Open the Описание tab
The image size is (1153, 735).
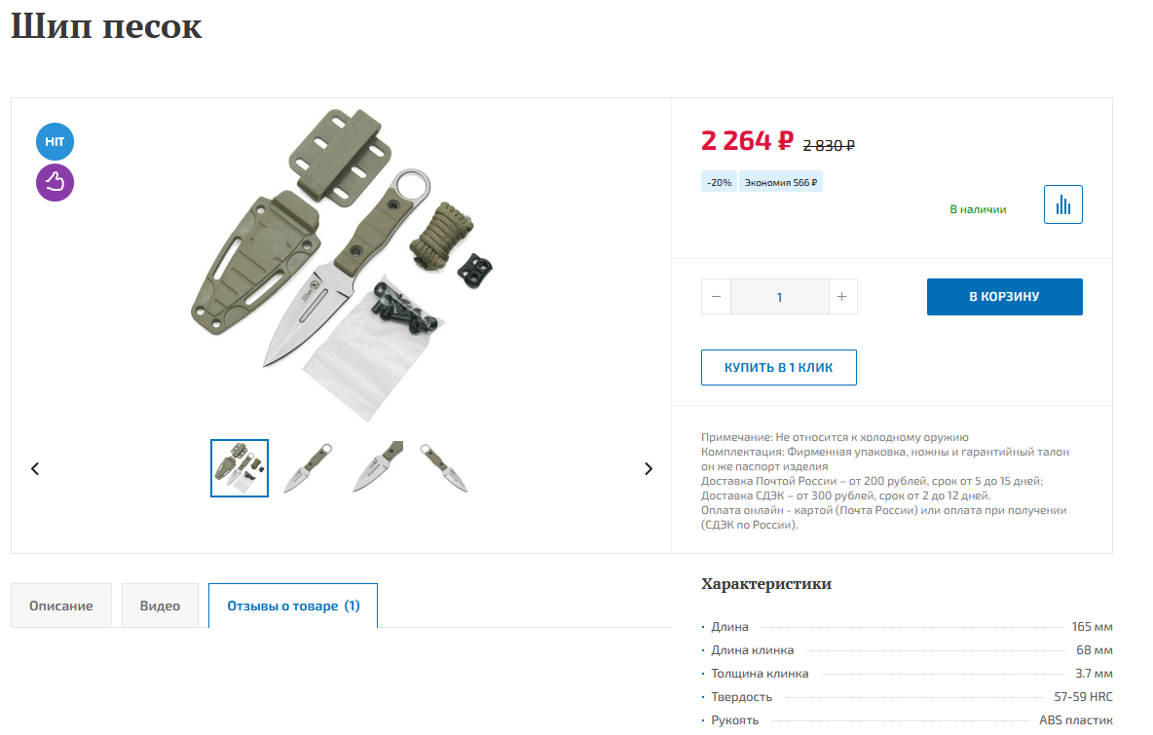61,606
